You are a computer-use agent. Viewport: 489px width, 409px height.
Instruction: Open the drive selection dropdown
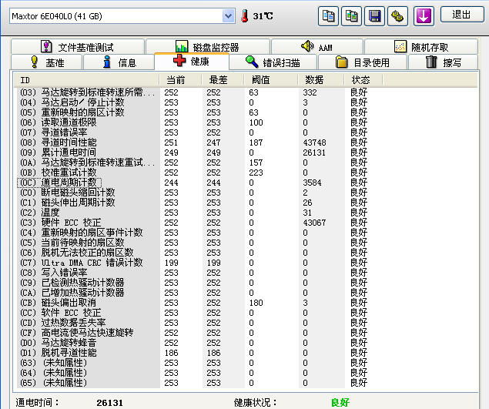[x=228, y=15]
